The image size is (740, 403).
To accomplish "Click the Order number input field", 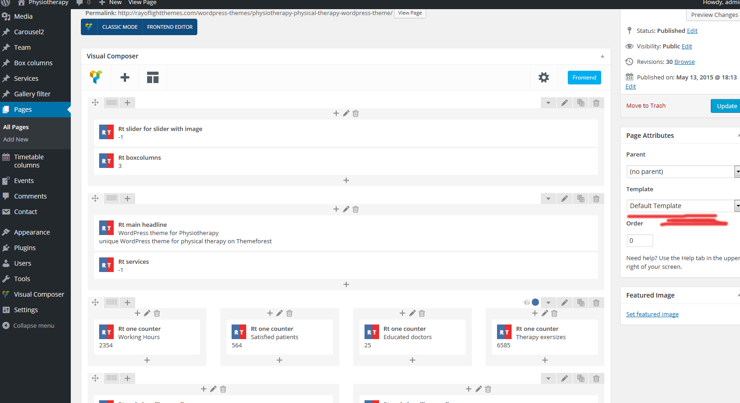I will pos(640,241).
